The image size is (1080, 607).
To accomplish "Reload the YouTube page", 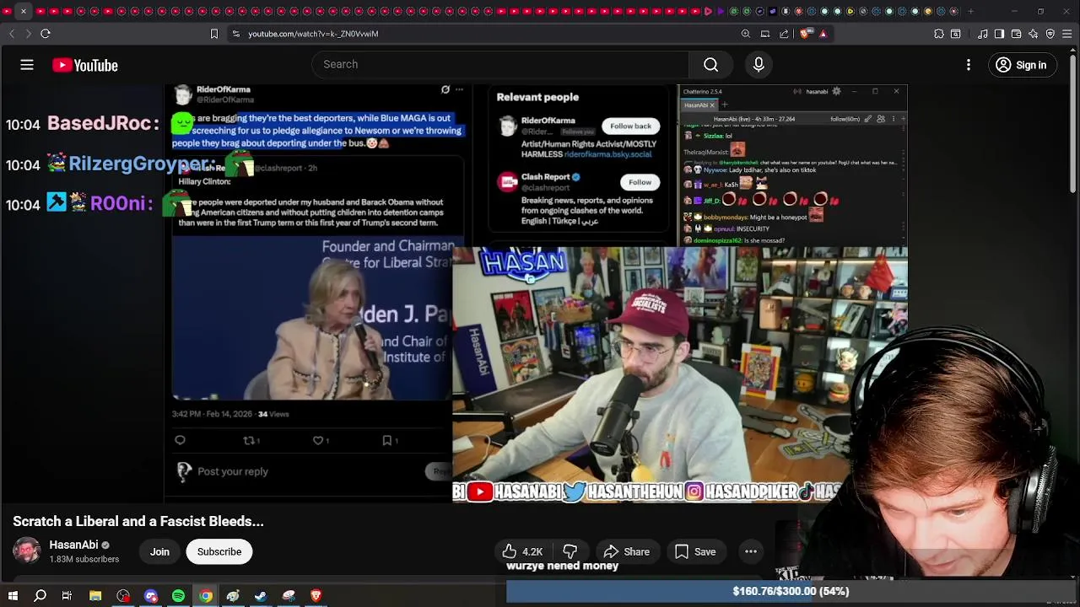I will 46,34.
